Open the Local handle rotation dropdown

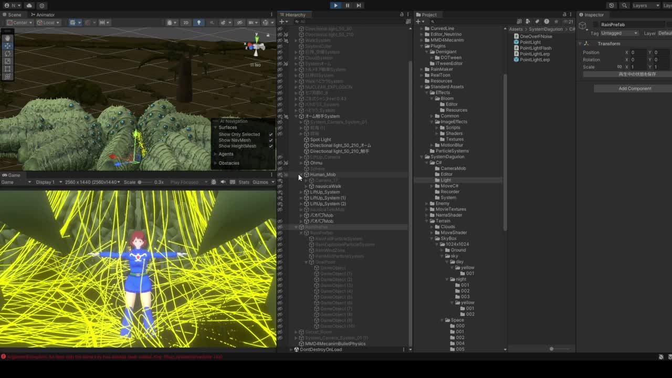[x=48, y=23]
